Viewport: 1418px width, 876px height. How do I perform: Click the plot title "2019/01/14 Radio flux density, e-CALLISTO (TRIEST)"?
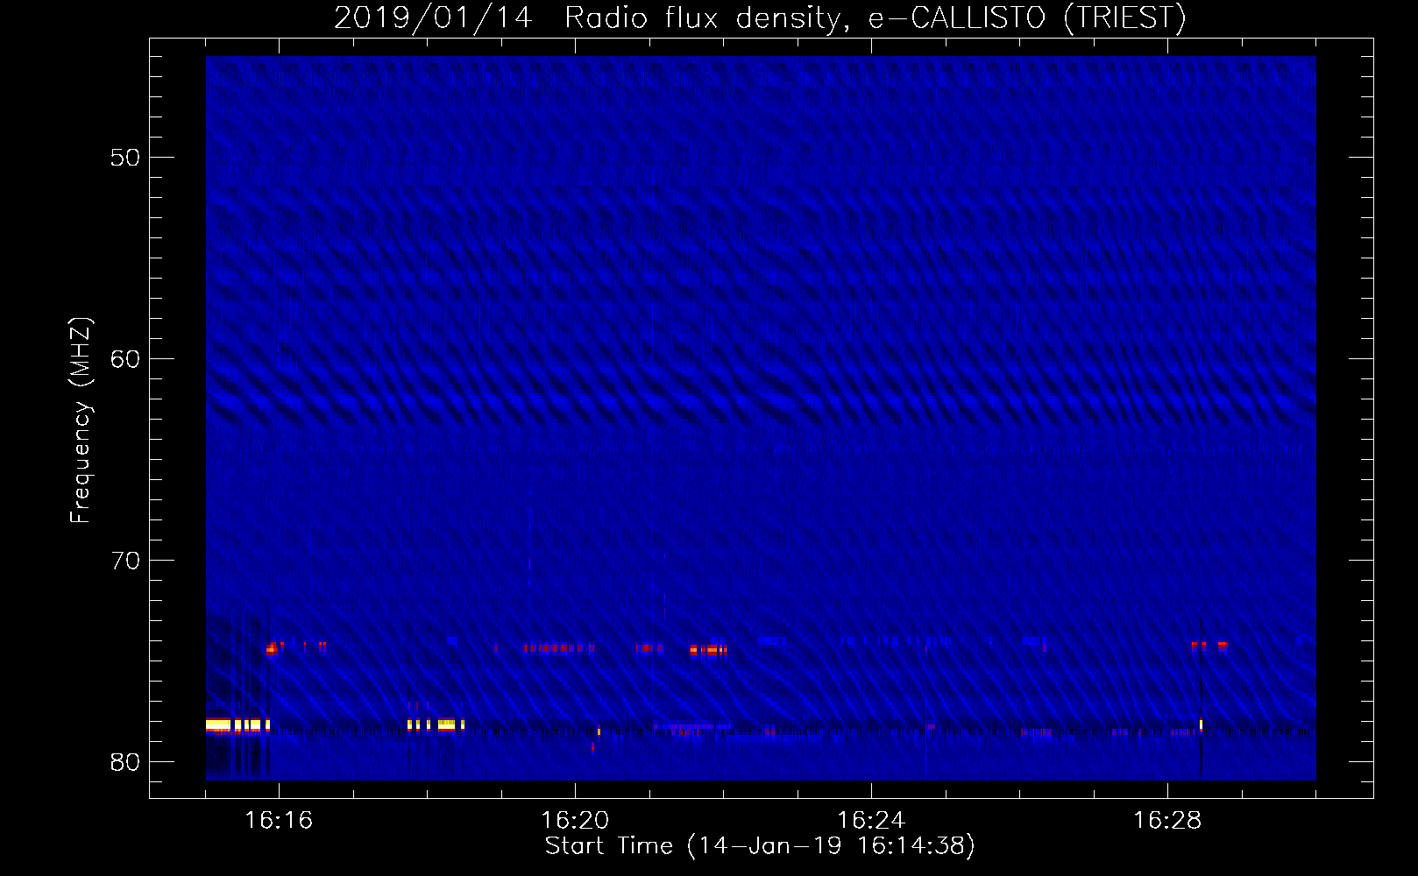(x=760, y=18)
